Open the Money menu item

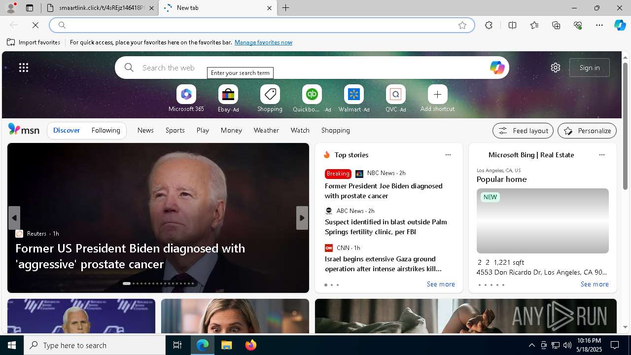coord(231,130)
